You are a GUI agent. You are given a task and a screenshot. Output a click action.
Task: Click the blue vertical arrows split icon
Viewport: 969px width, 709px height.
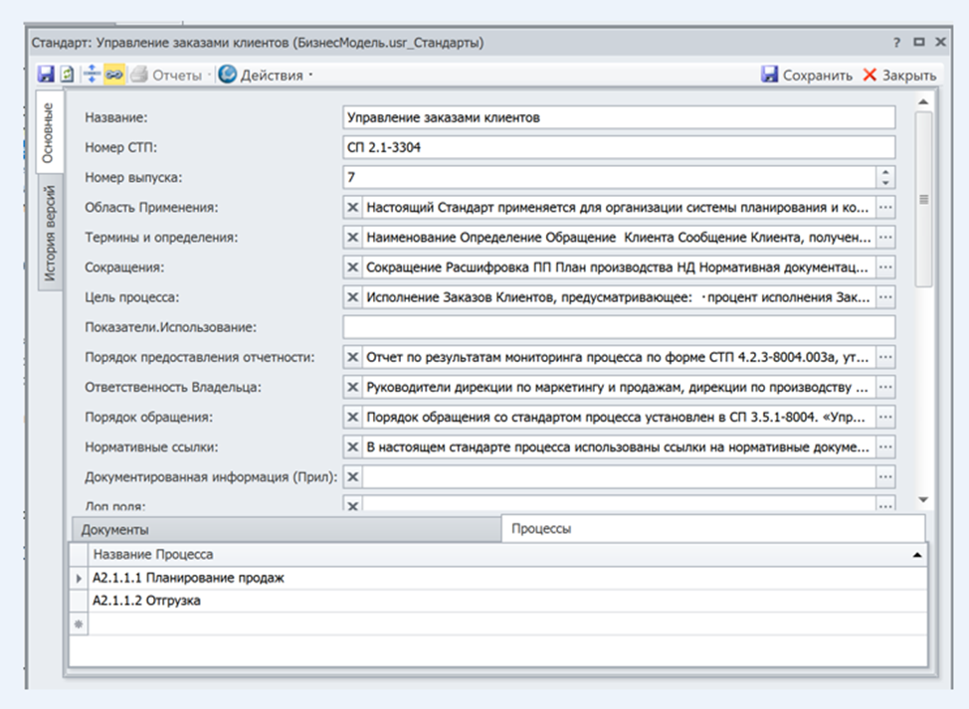coord(92,75)
